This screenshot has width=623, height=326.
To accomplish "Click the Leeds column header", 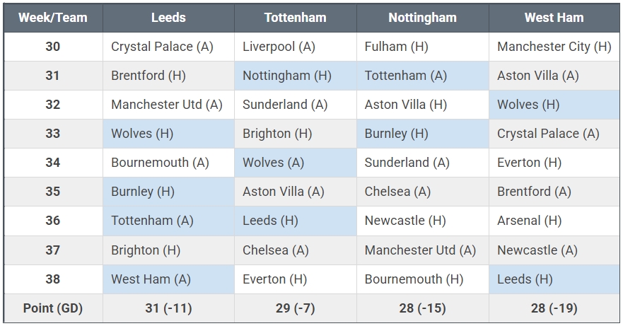I will click(168, 18).
